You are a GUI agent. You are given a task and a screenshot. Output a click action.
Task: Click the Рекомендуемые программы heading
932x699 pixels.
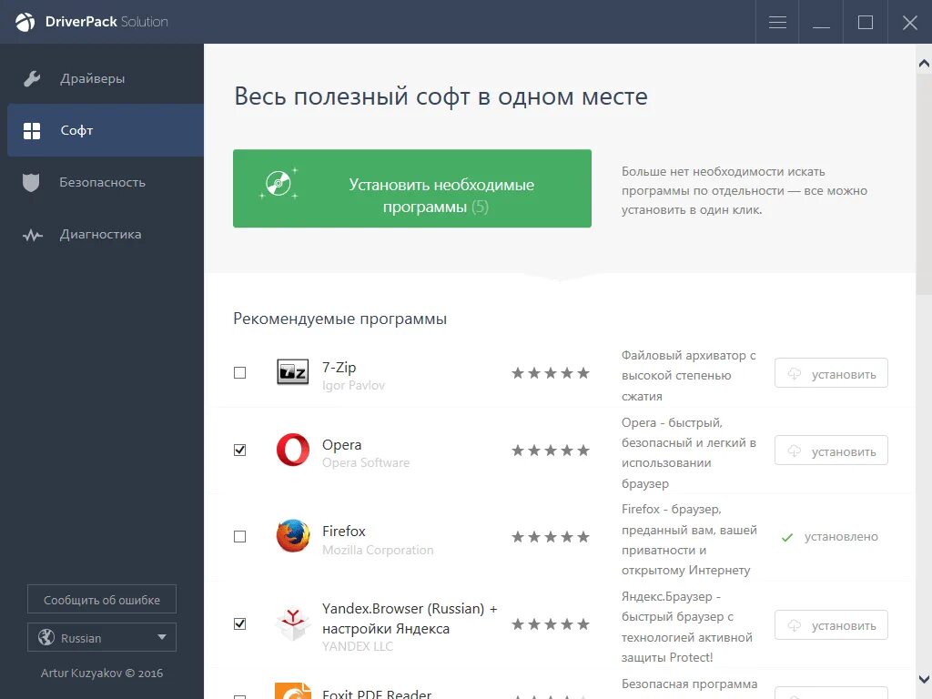point(340,319)
